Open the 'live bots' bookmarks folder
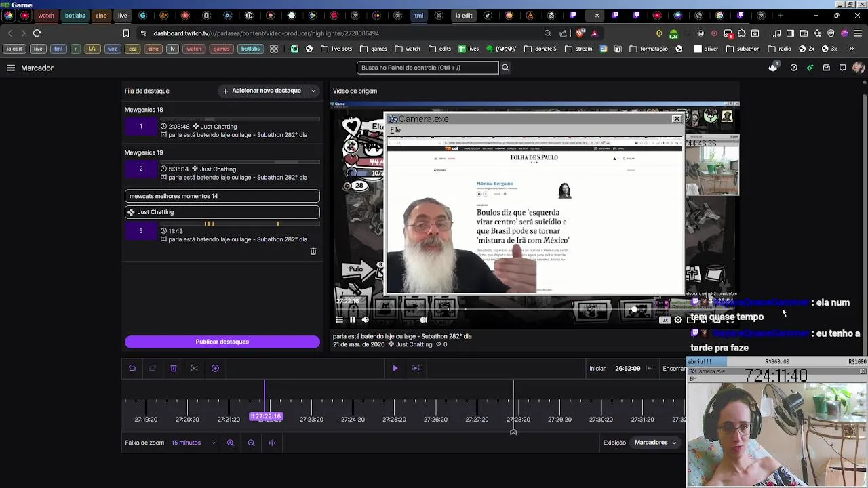 click(x=337, y=49)
